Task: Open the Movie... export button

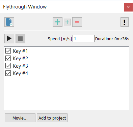Action: (20, 118)
